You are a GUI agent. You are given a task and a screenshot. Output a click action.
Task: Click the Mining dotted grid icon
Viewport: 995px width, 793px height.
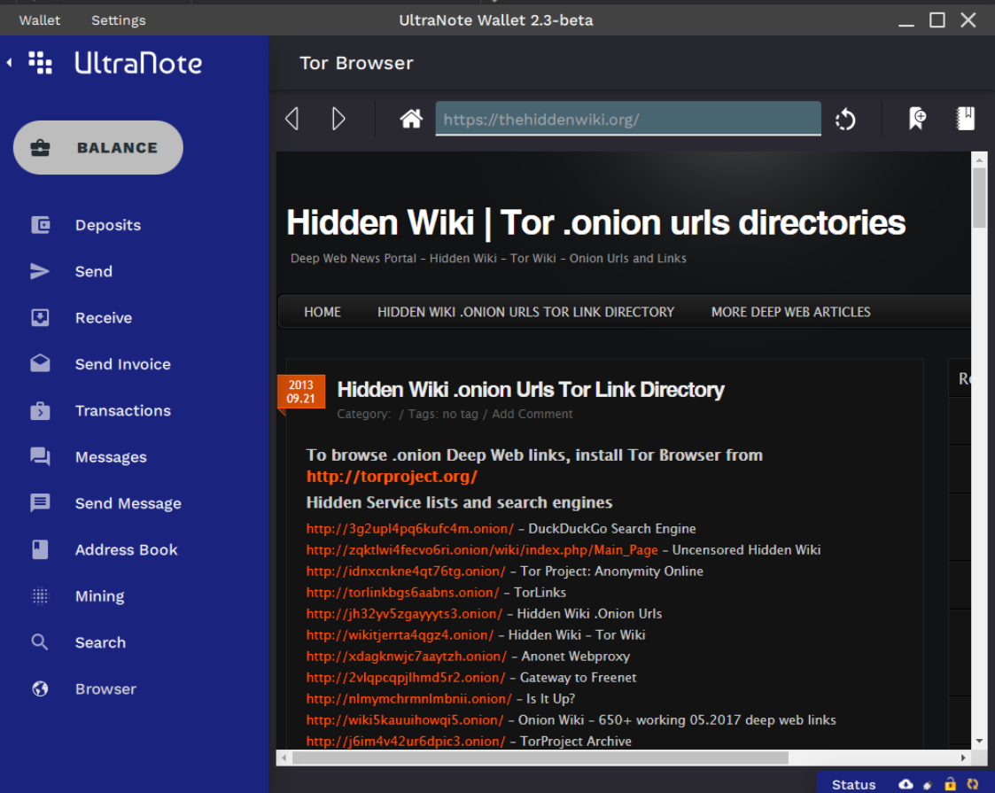pyautogui.click(x=40, y=595)
